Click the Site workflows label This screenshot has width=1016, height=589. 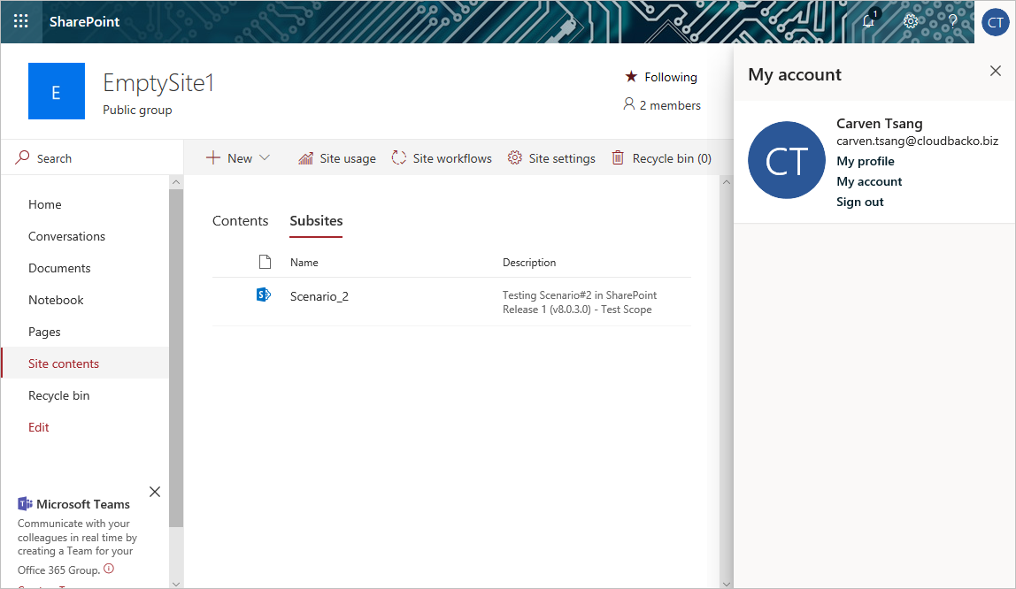(452, 158)
